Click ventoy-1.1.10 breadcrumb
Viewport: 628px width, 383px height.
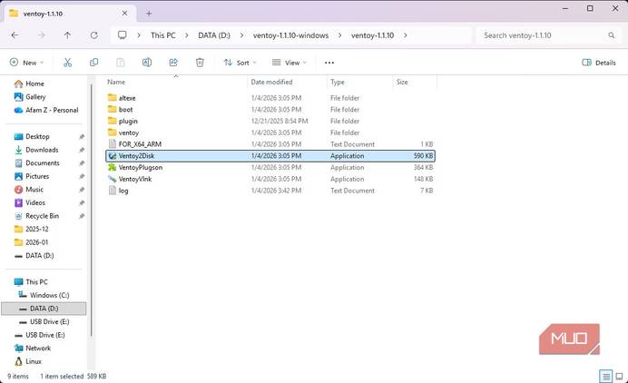tap(372, 35)
